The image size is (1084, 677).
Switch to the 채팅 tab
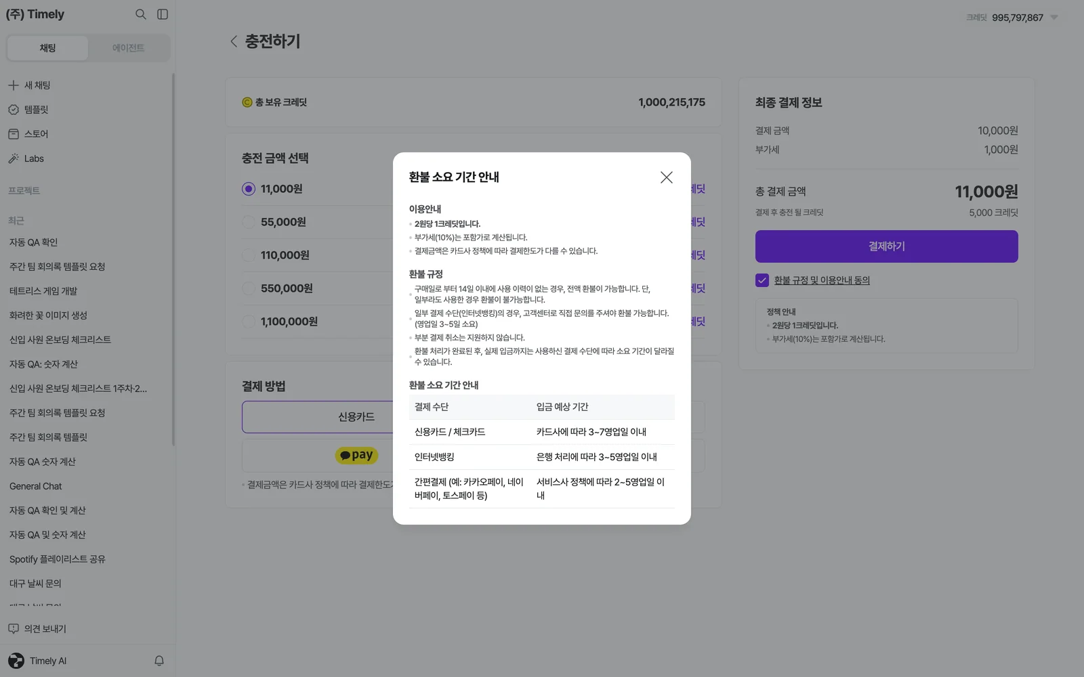point(47,48)
